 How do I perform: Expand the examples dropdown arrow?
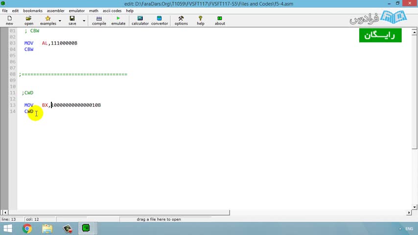click(x=60, y=21)
